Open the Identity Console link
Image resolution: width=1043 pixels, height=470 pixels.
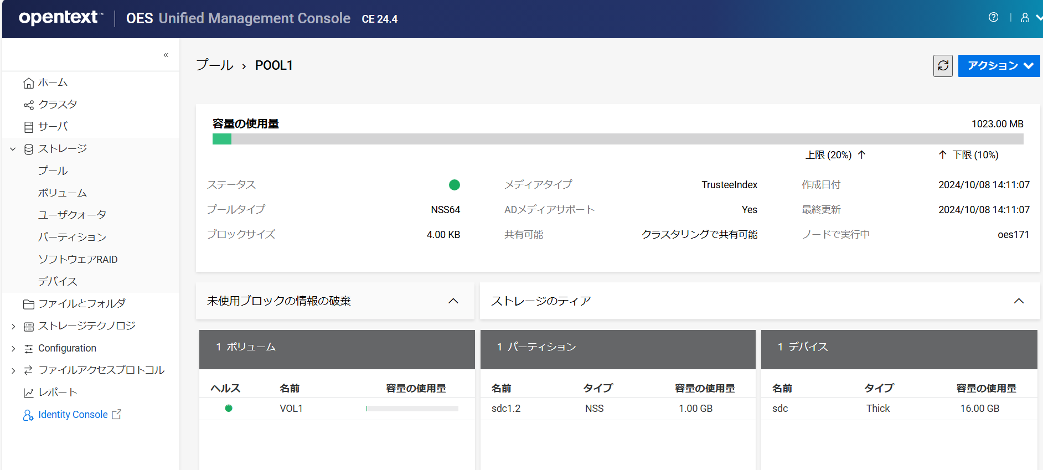point(73,415)
